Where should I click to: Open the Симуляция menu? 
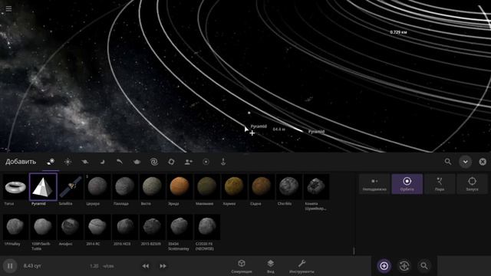click(242, 266)
